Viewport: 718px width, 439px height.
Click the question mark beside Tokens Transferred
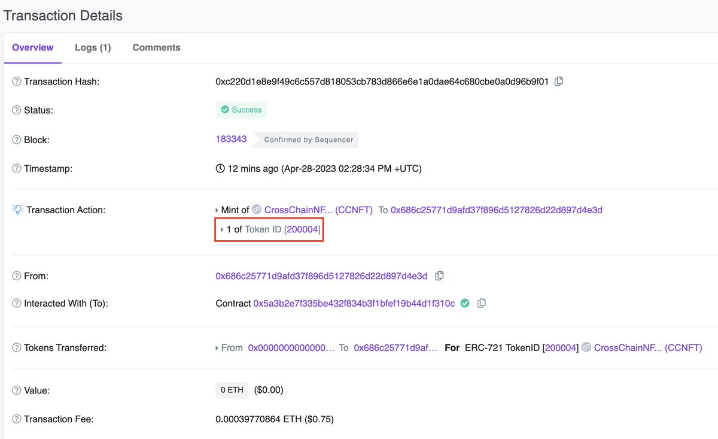tap(16, 347)
